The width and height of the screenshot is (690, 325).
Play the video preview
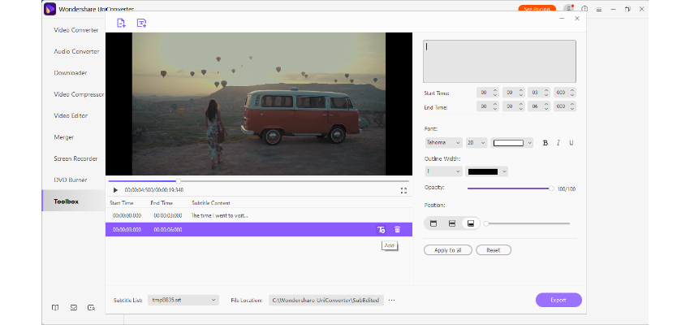[116, 190]
